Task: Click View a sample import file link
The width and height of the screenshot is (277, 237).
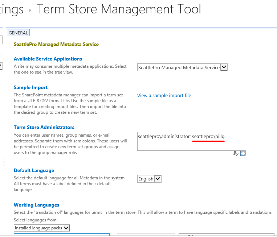Action: [164, 95]
